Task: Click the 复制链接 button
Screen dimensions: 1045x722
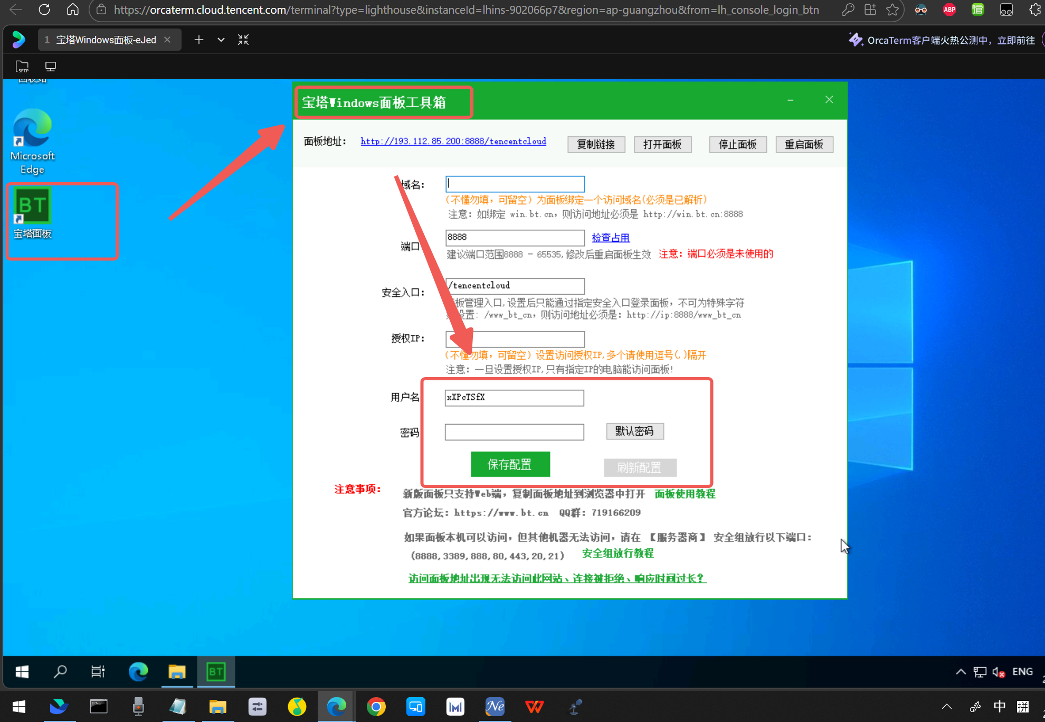Action: point(596,144)
